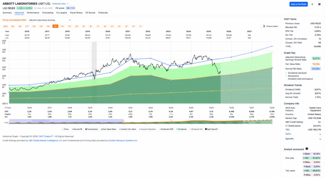
Task: Select the 15Y time range
Action: click(41, 26)
